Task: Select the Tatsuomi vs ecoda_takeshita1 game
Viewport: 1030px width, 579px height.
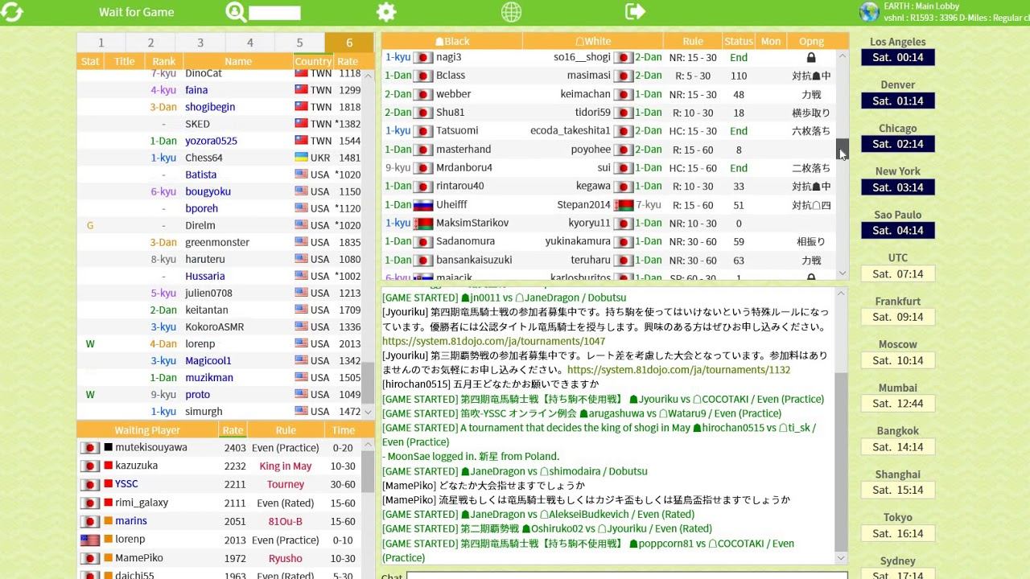Action: pos(609,131)
